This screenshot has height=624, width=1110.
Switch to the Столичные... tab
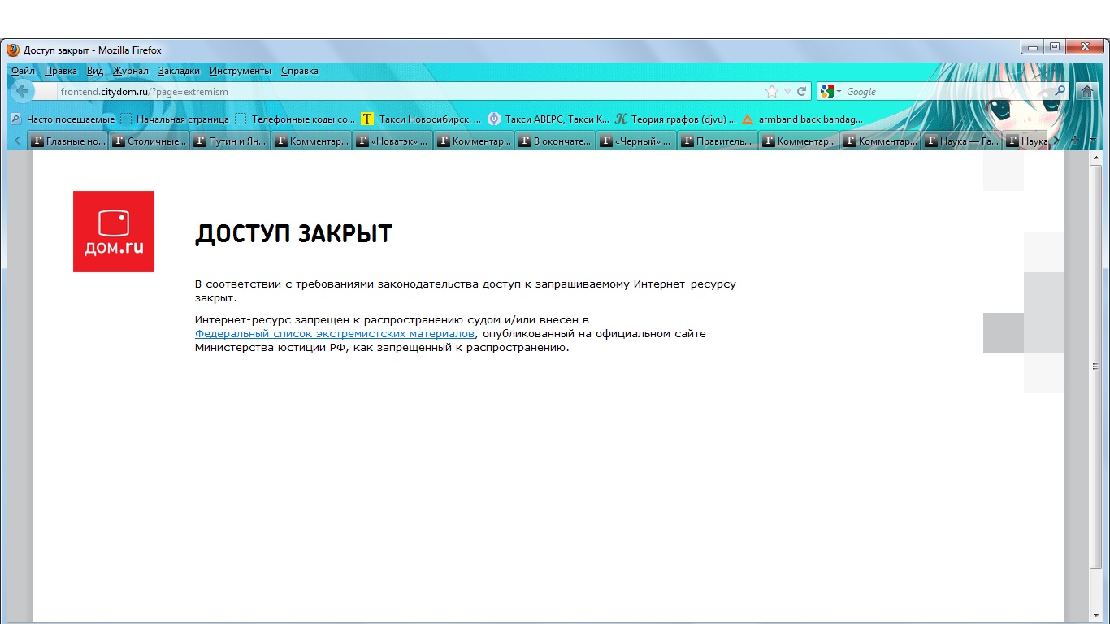click(149, 141)
